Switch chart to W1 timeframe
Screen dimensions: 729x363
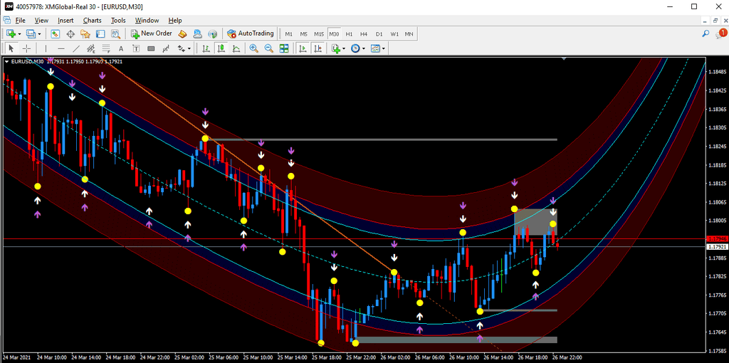(x=394, y=34)
